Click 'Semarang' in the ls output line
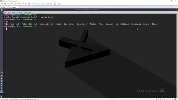This screenshot has height=100, width=178. (x=136, y=24)
